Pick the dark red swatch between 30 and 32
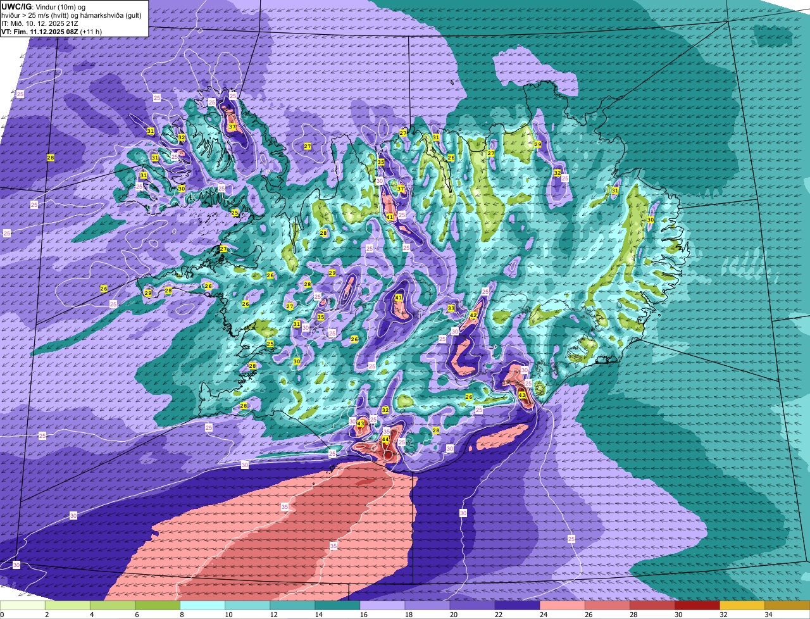810x619 pixels. 697,605
